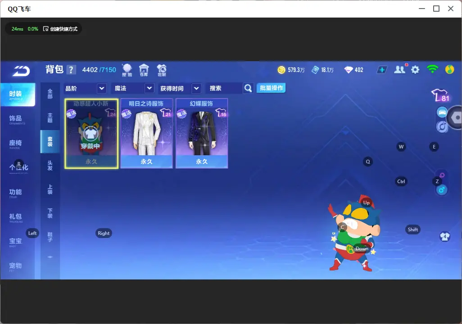Select the blue male gender symbol toggle
Image resolution: width=462 pixels, height=324 pixels.
442,190
